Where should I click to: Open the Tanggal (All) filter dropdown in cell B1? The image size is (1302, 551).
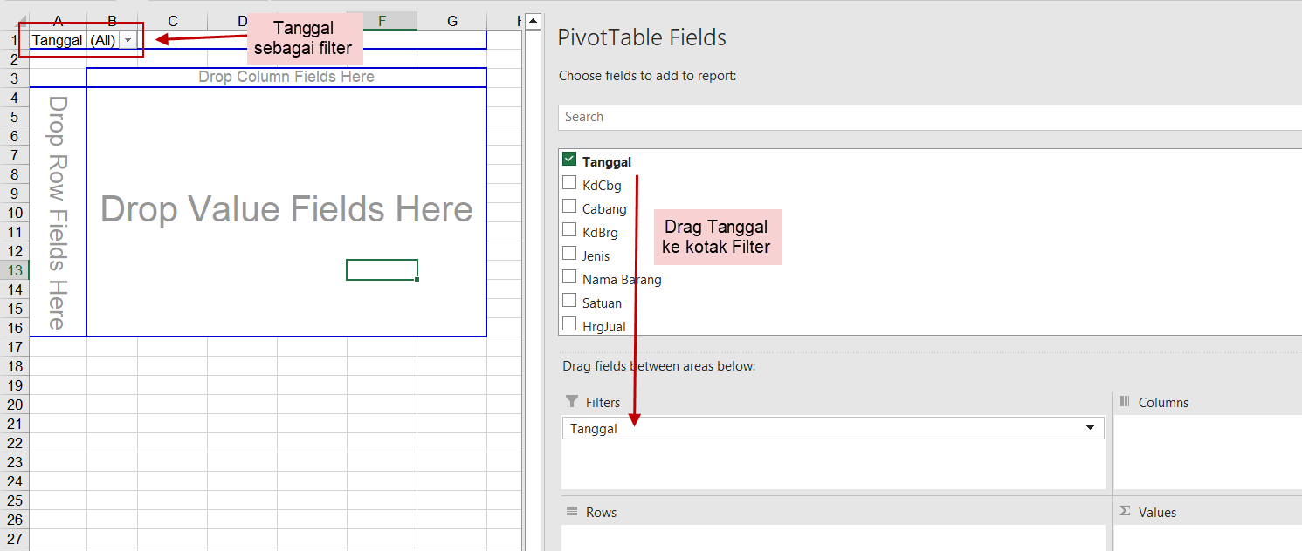128,40
